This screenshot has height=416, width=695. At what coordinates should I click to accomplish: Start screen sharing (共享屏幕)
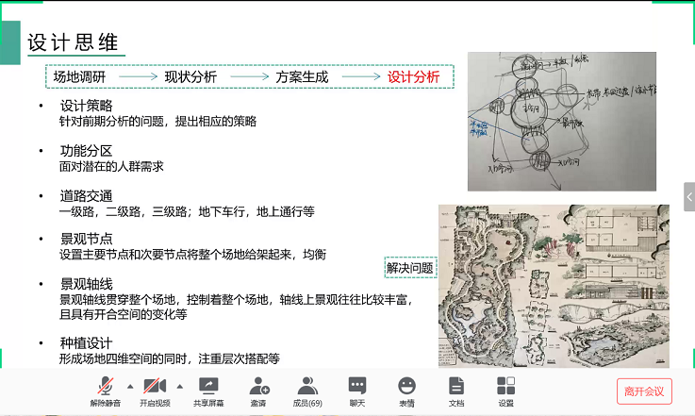click(208, 389)
